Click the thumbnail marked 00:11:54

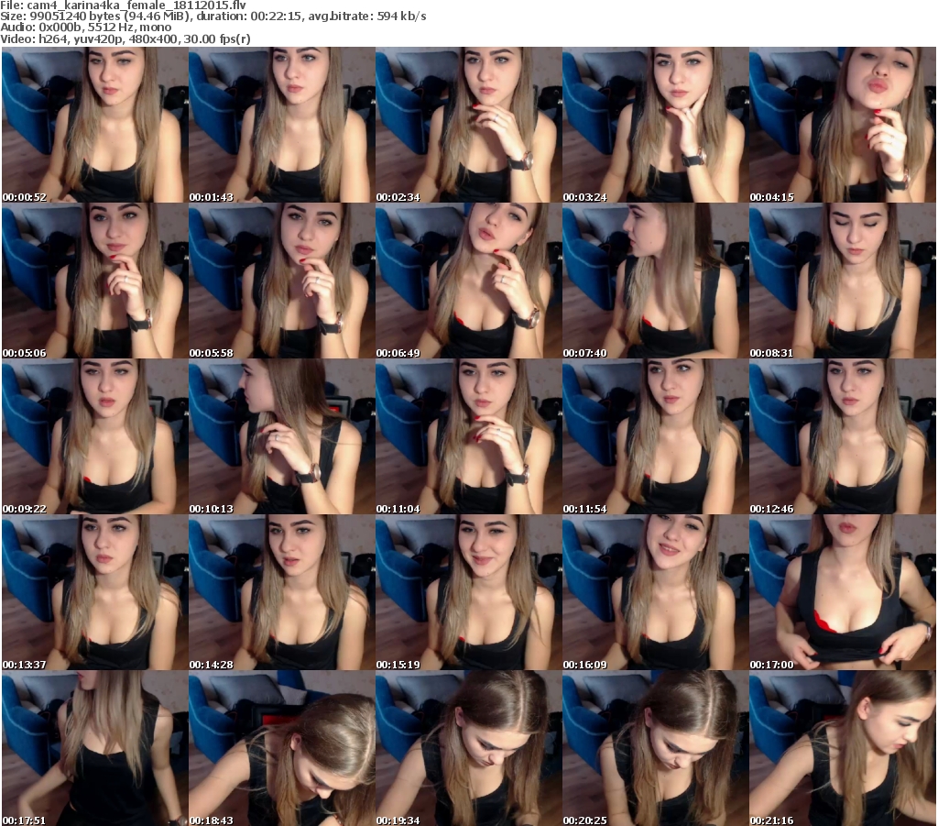655,436
